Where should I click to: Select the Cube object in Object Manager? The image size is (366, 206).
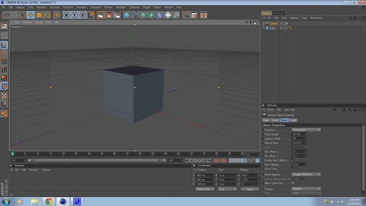pos(272,28)
